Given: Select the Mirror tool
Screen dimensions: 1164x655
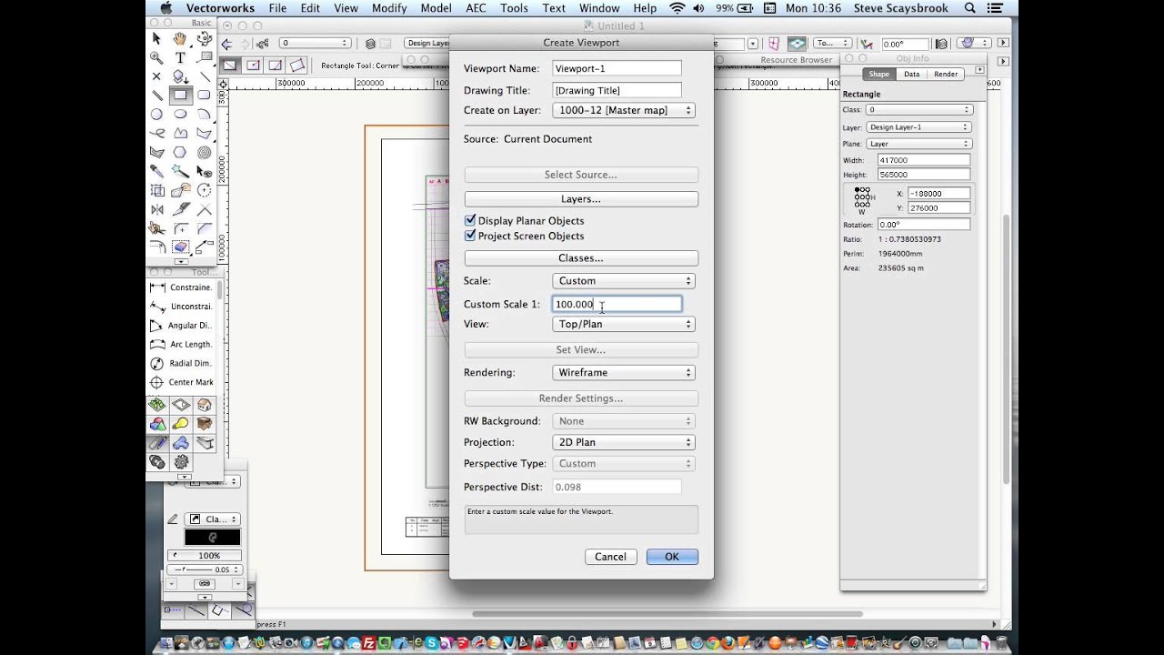Looking at the screenshot, I should pyautogui.click(x=156, y=209).
